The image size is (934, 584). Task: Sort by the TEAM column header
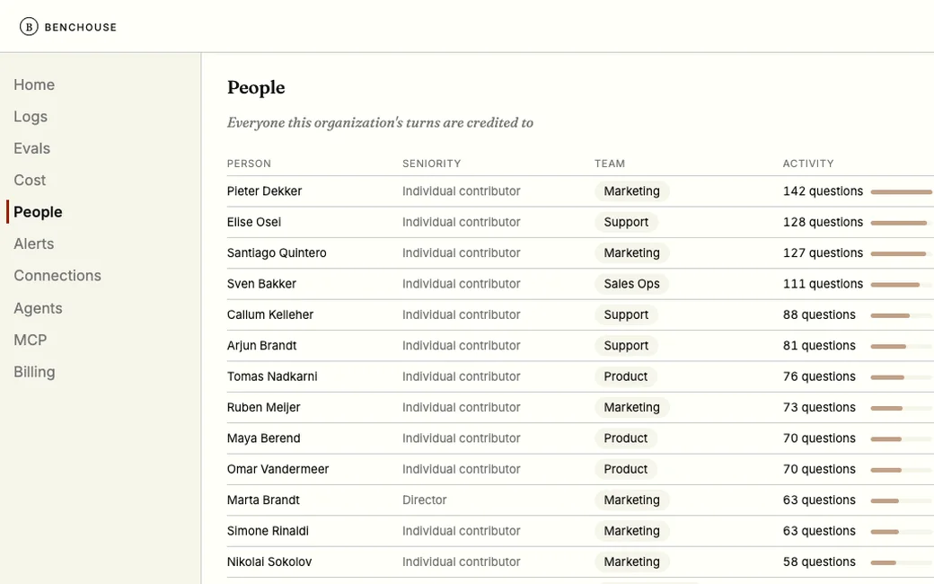tap(610, 164)
